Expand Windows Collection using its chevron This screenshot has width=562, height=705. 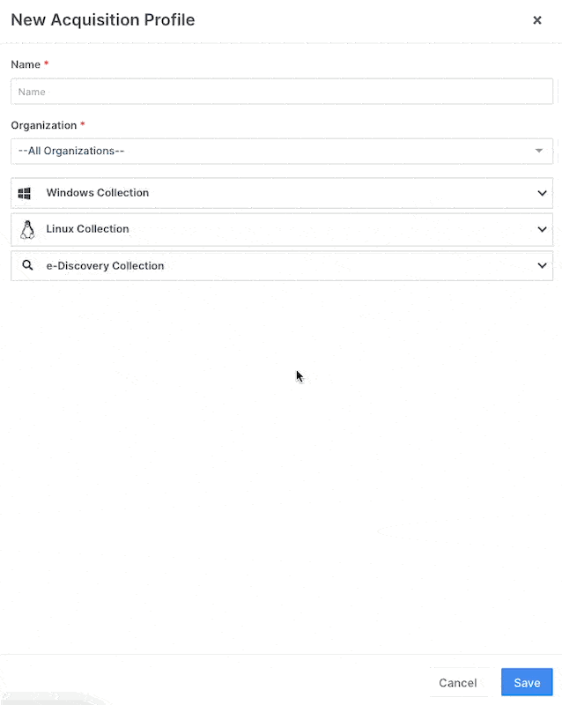click(542, 193)
